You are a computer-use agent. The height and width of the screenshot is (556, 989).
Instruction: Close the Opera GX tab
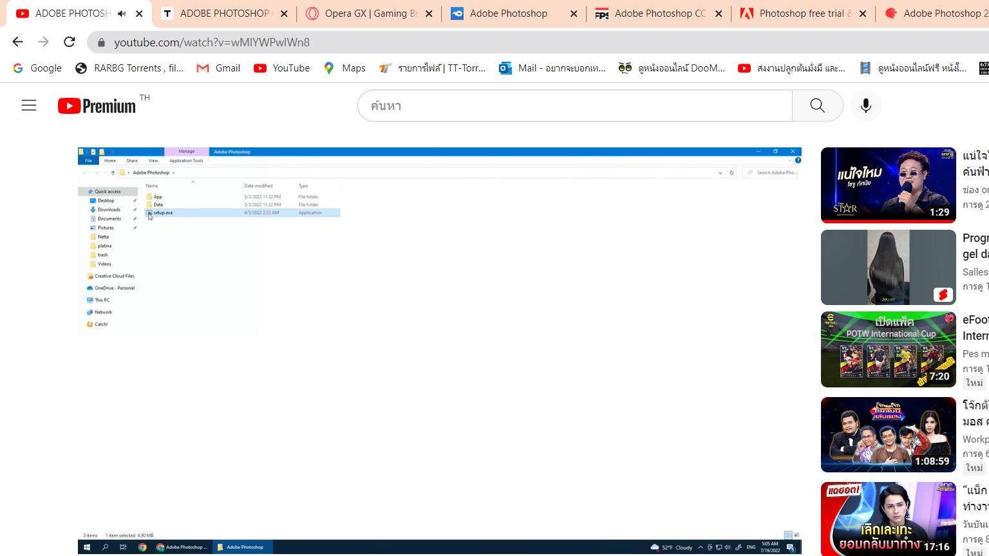click(x=429, y=14)
